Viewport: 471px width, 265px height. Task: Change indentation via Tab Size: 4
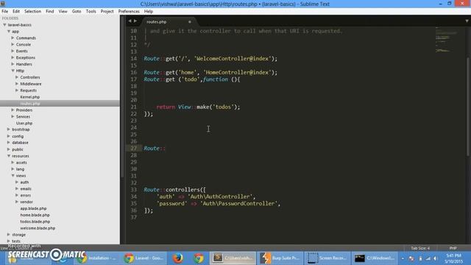tap(420, 248)
